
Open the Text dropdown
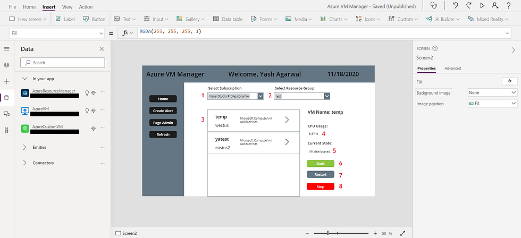124,19
